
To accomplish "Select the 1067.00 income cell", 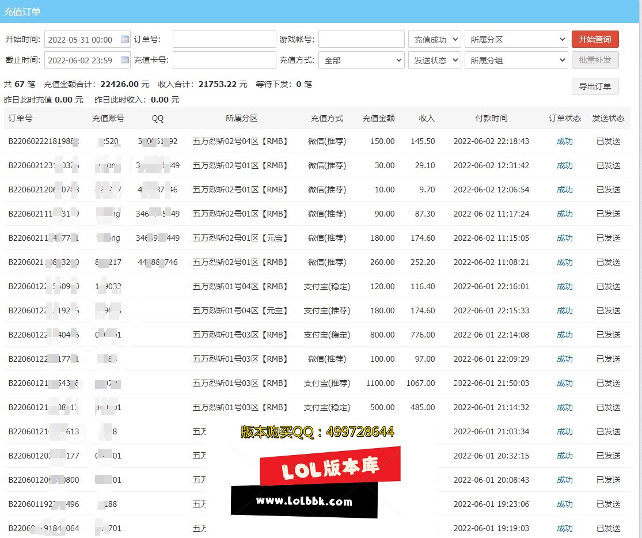I will pos(420,383).
